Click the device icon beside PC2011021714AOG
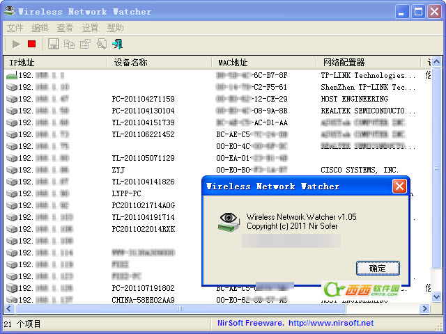 click(x=12, y=205)
